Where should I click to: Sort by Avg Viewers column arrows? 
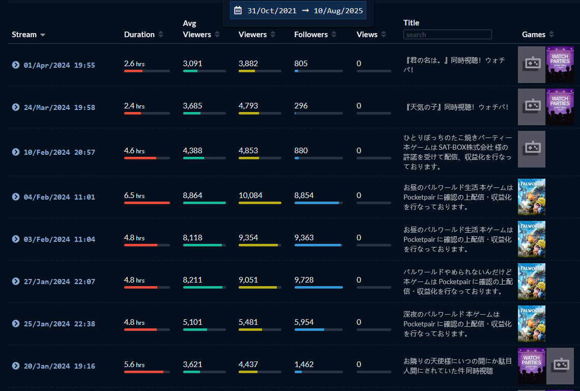click(x=217, y=35)
